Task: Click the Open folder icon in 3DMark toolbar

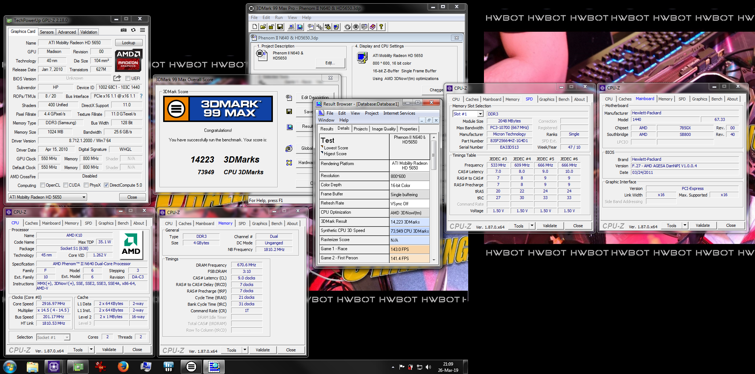Action: pyautogui.click(x=263, y=27)
